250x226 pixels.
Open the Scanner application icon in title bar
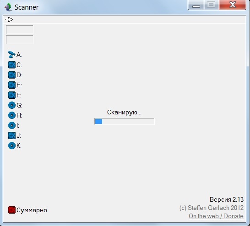pos(8,7)
